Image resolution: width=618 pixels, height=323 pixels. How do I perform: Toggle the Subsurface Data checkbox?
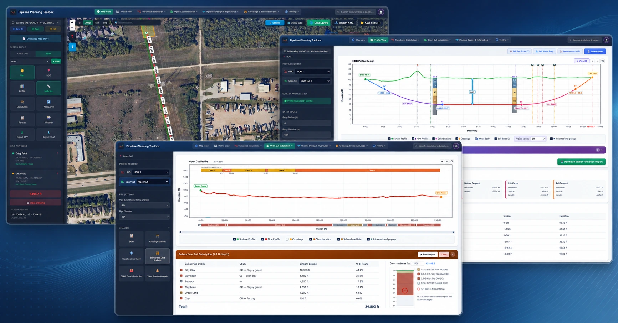tap(338, 239)
